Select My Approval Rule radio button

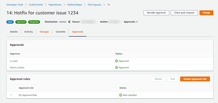11,95
